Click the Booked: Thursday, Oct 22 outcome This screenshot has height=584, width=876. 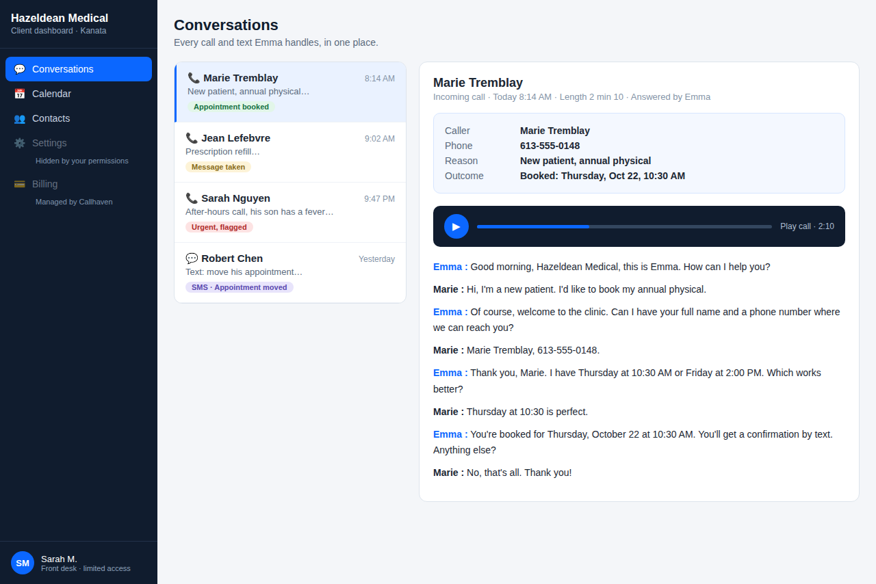tap(602, 176)
